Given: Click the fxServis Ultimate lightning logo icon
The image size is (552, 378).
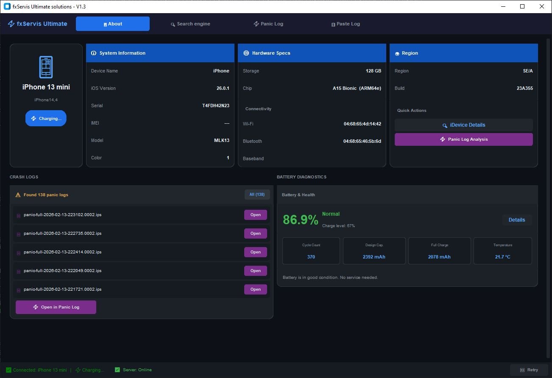Looking at the screenshot, I should (x=11, y=24).
